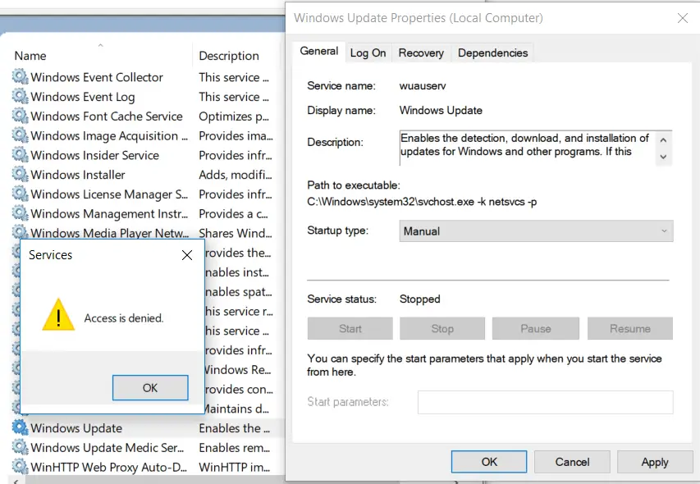Select the Windows Event Log service name

pos(83,97)
